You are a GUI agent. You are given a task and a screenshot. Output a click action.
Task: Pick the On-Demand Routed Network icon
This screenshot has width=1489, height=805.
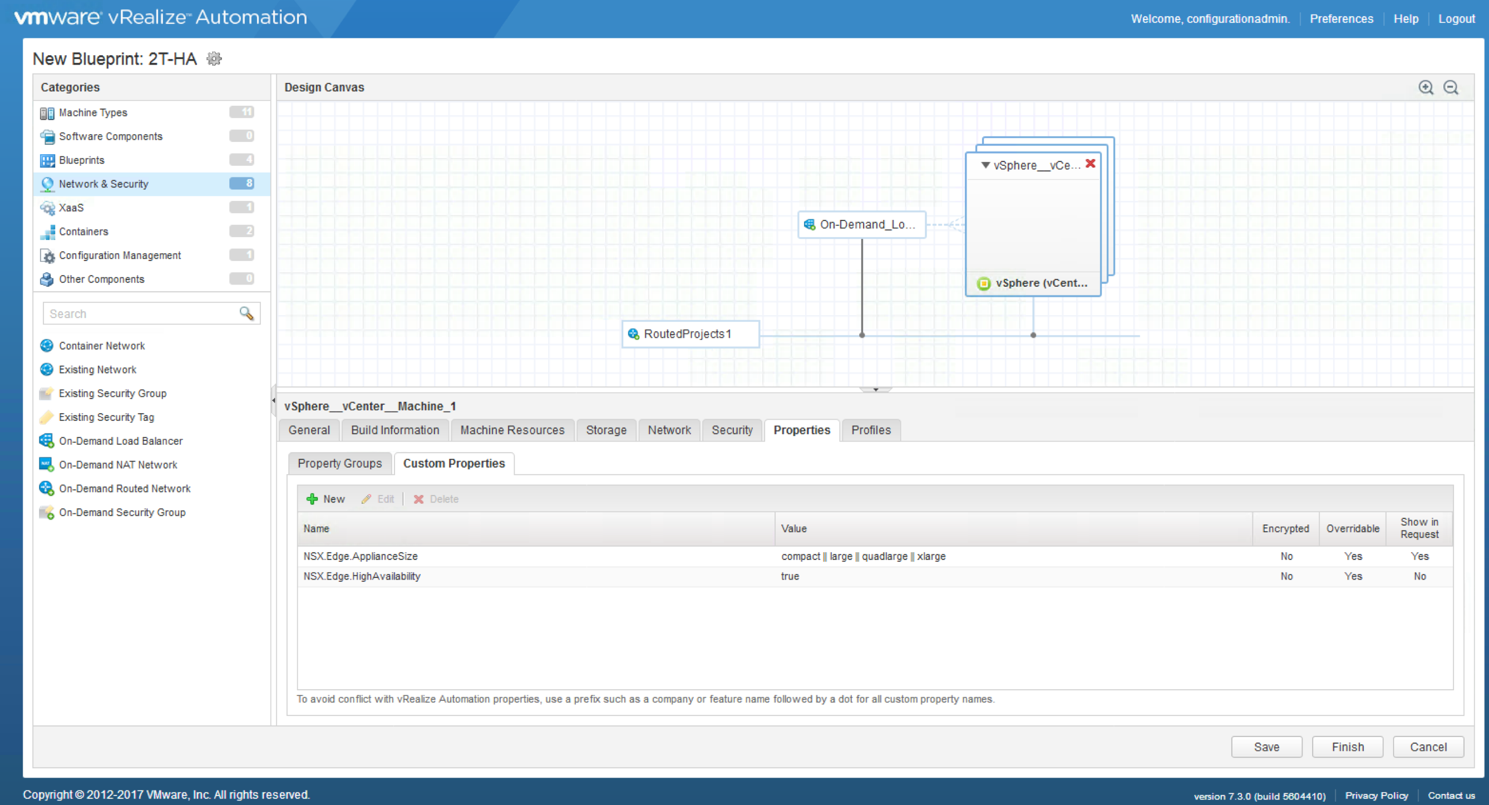[47, 488]
